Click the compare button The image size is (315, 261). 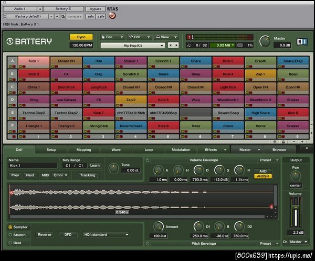coord(75,16)
